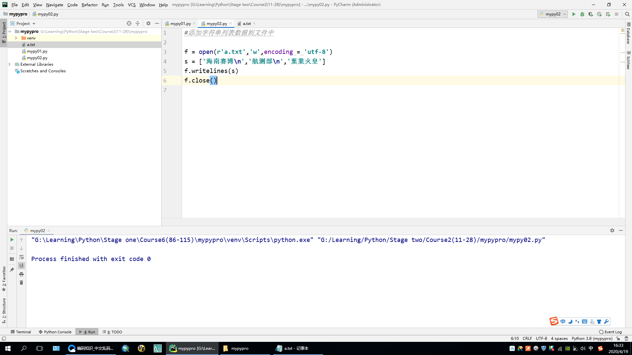Screen dimensions: 632x355
Task: Toggle soft-wrap in Run console
Action: (x=21, y=257)
